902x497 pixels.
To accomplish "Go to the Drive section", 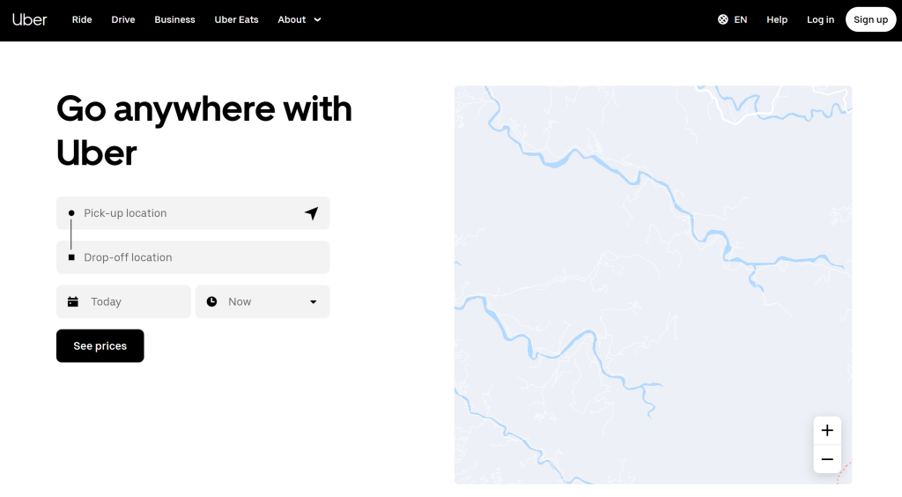I will [123, 19].
